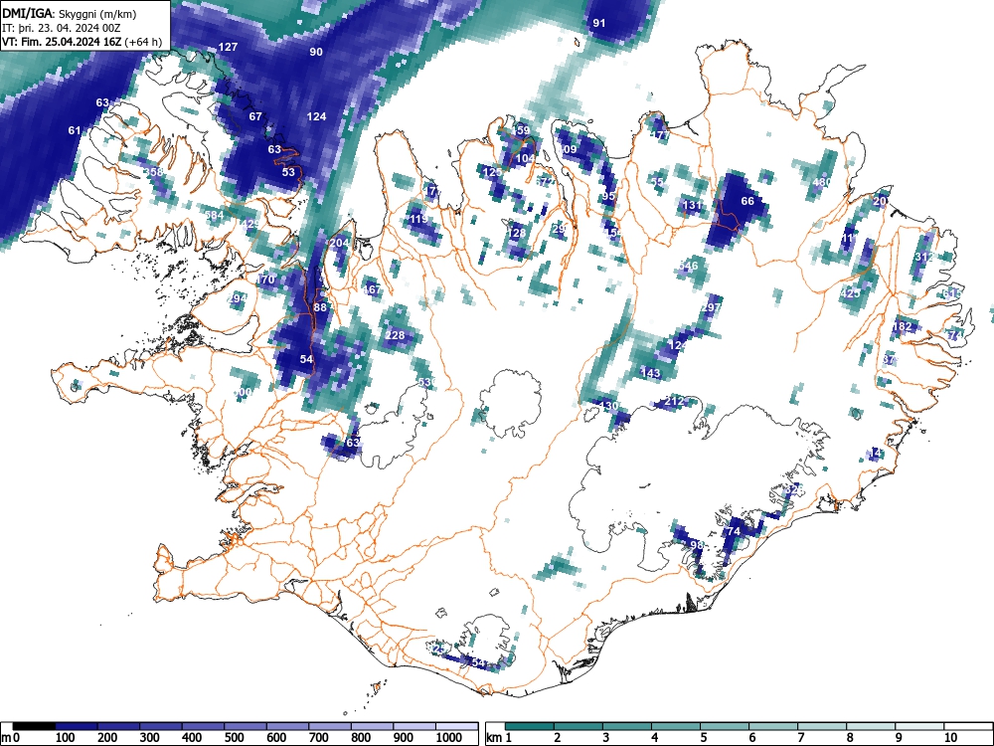This screenshot has width=994, height=746.
Task: Click the visibility value 170 on the map
Action: [x=265, y=280]
